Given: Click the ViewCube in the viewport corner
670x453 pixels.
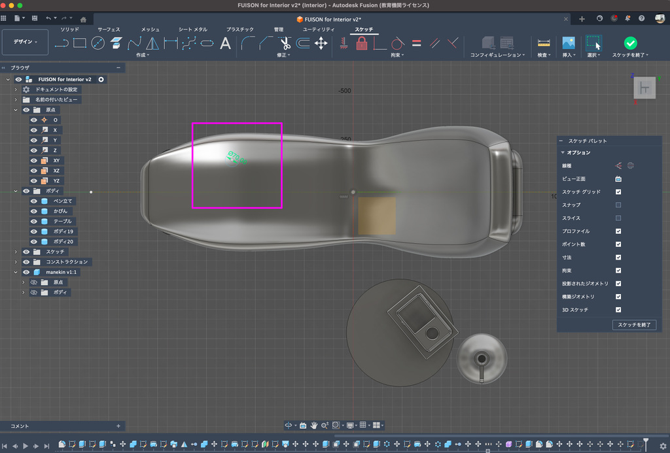Looking at the screenshot, I should point(644,89).
